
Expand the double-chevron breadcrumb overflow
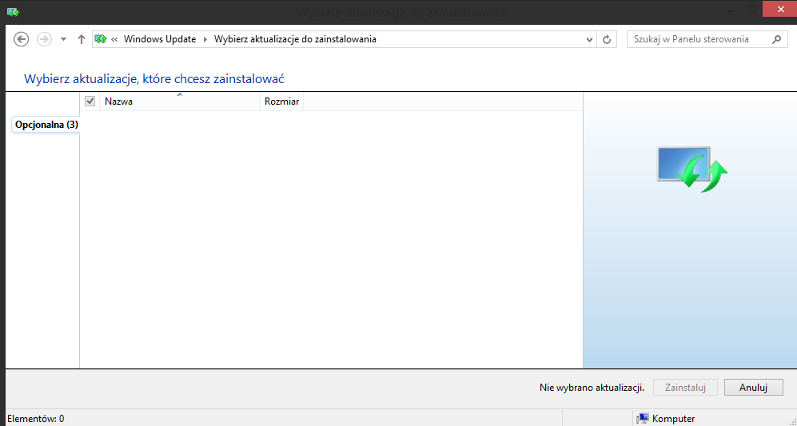115,39
